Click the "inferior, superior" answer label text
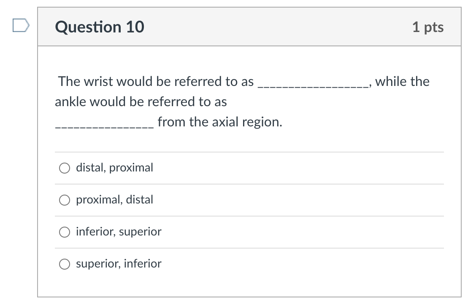Screen dimensions: 476x305 (119, 232)
